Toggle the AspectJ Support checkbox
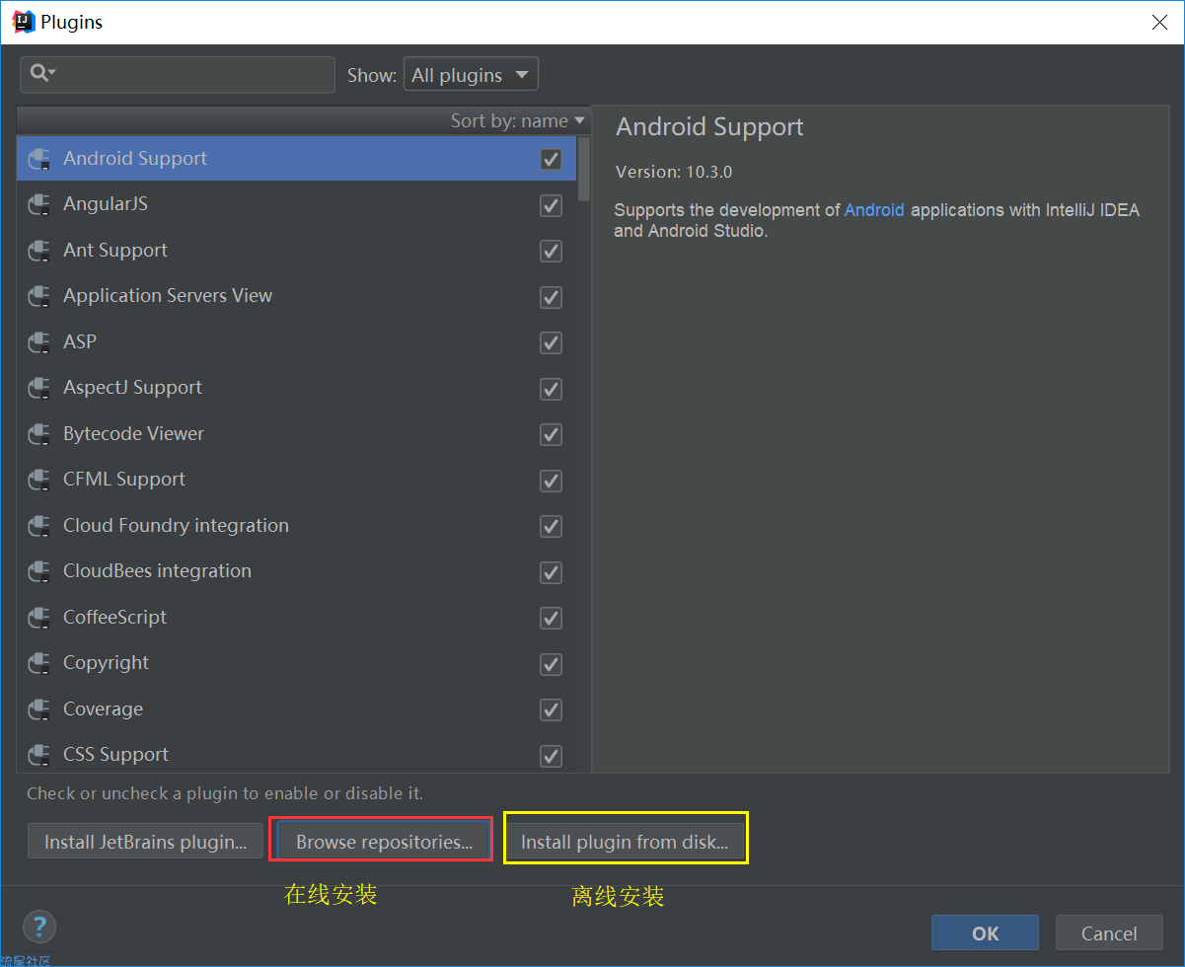The image size is (1185, 967). point(551,389)
